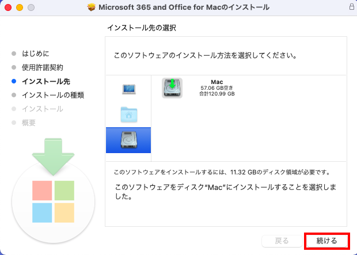357x255 pixels.
Task: Click the 戻る back button
Action: coord(282,241)
